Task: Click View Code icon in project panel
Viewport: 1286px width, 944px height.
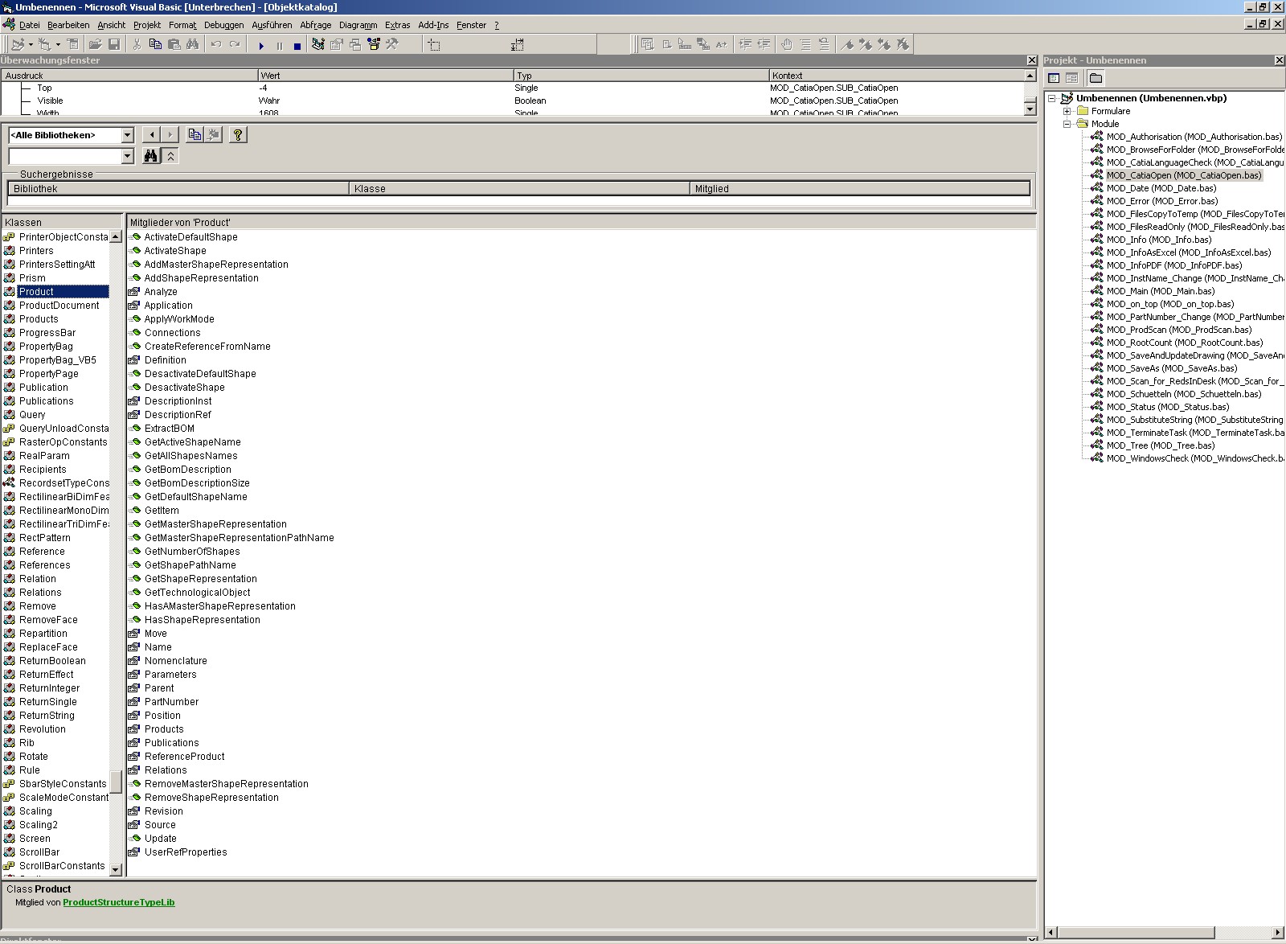Action: pos(1054,78)
